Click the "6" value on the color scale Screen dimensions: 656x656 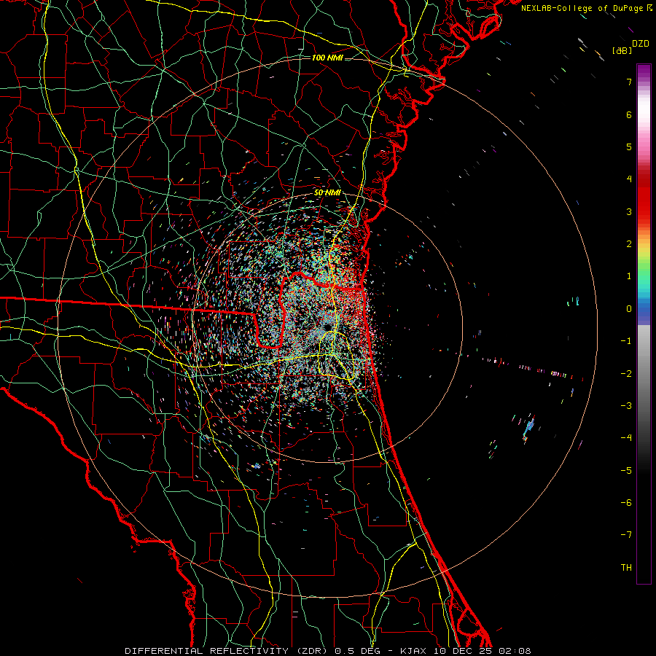pyautogui.click(x=629, y=114)
